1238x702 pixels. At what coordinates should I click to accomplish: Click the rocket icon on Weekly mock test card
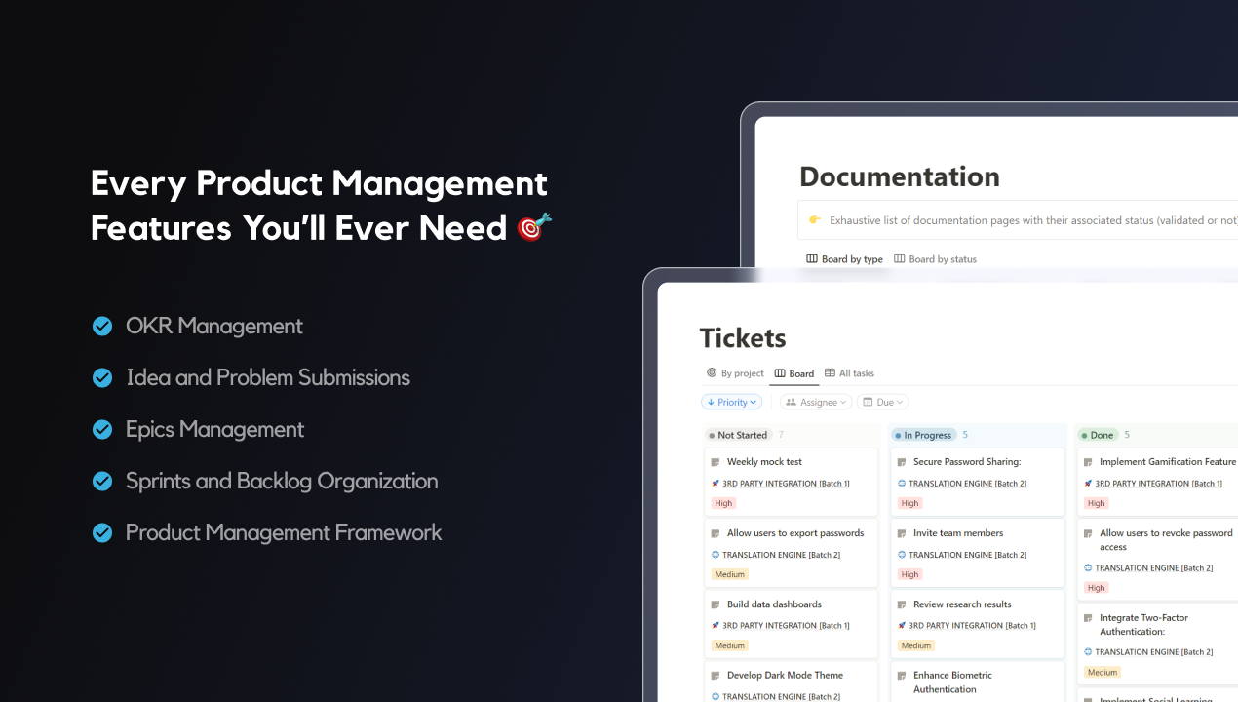[x=716, y=484]
